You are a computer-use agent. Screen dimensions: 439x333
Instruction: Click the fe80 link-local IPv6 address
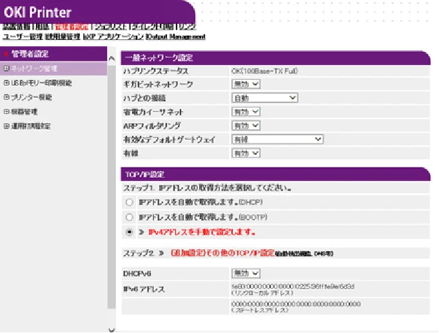click(293, 287)
